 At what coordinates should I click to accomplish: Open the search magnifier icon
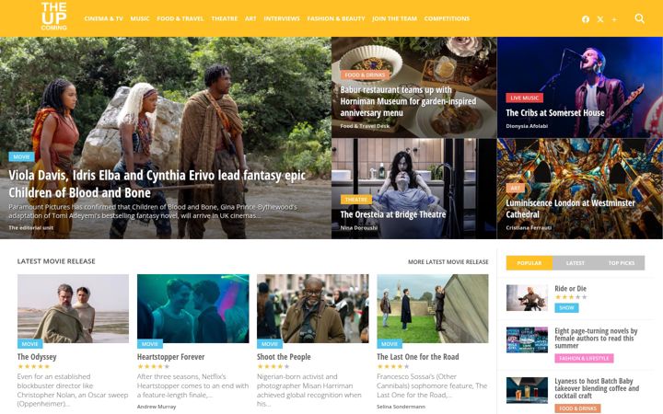pyautogui.click(x=639, y=18)
